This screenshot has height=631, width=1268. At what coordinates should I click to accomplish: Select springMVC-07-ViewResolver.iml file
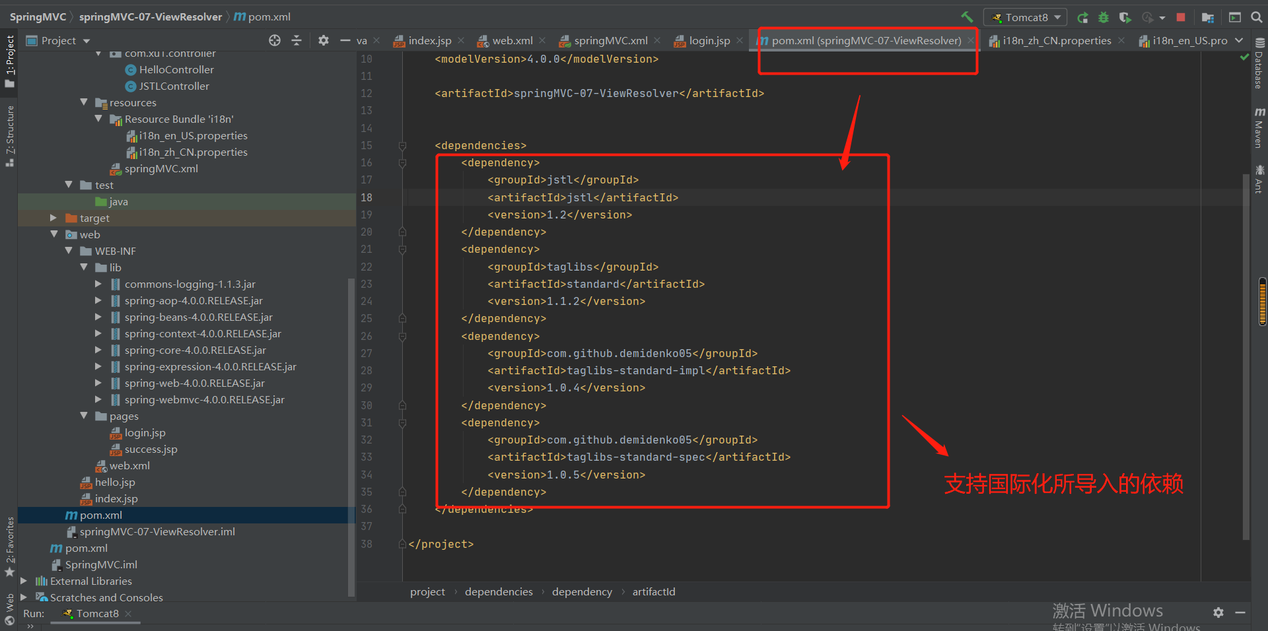(157, 531)
